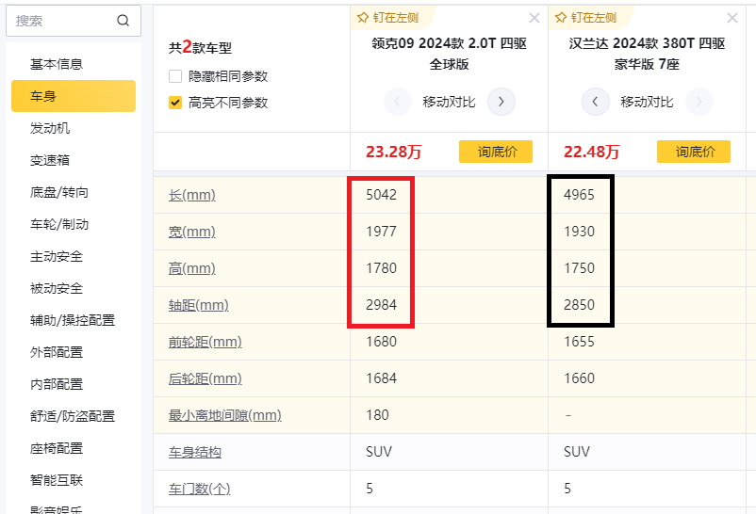The image size is (756, 514).
Task: Click the 宽(mm) parameter link
Action: pyautogui.click(x=192, y=232)
